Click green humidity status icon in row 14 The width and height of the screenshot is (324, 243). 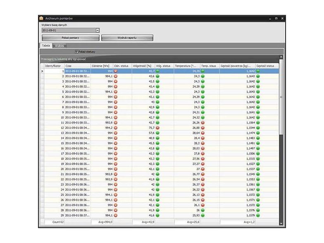coord(158,138)
